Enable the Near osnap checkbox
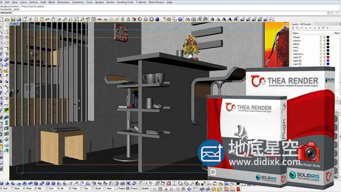Screen dimensions: 341x192 click(13, 189)
